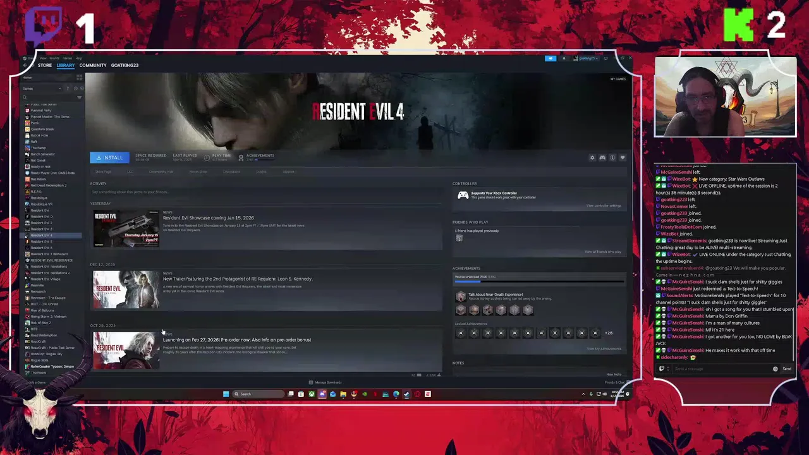Click the activity comment input field
Image resolution: width=809 pixels, height=455 pixels.
click(265, 192)
